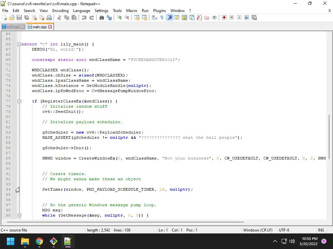Screen dimensions: 333x249
Task: Save all files via toolbar icon
Action: (x=27, y=18)
